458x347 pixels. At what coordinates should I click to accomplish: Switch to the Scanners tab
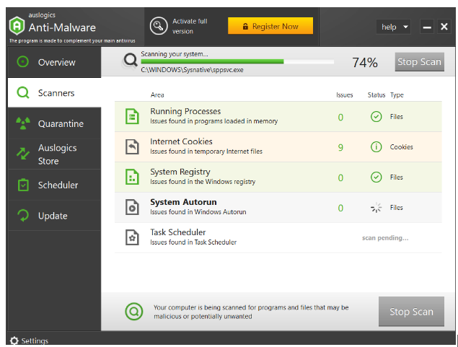(x=54, y=92)
